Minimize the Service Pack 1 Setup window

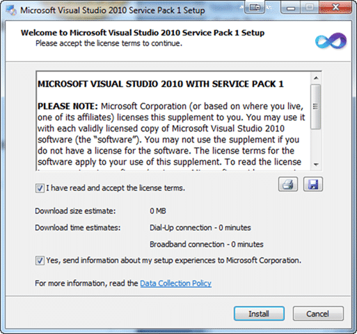[x=291, y=8]
